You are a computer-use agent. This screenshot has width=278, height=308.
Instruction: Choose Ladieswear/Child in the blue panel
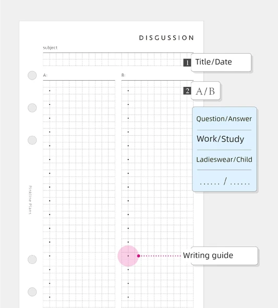pos(224,160)
